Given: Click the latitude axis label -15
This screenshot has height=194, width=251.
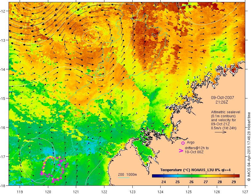Looking at the screenshot, I should point(3,98).
